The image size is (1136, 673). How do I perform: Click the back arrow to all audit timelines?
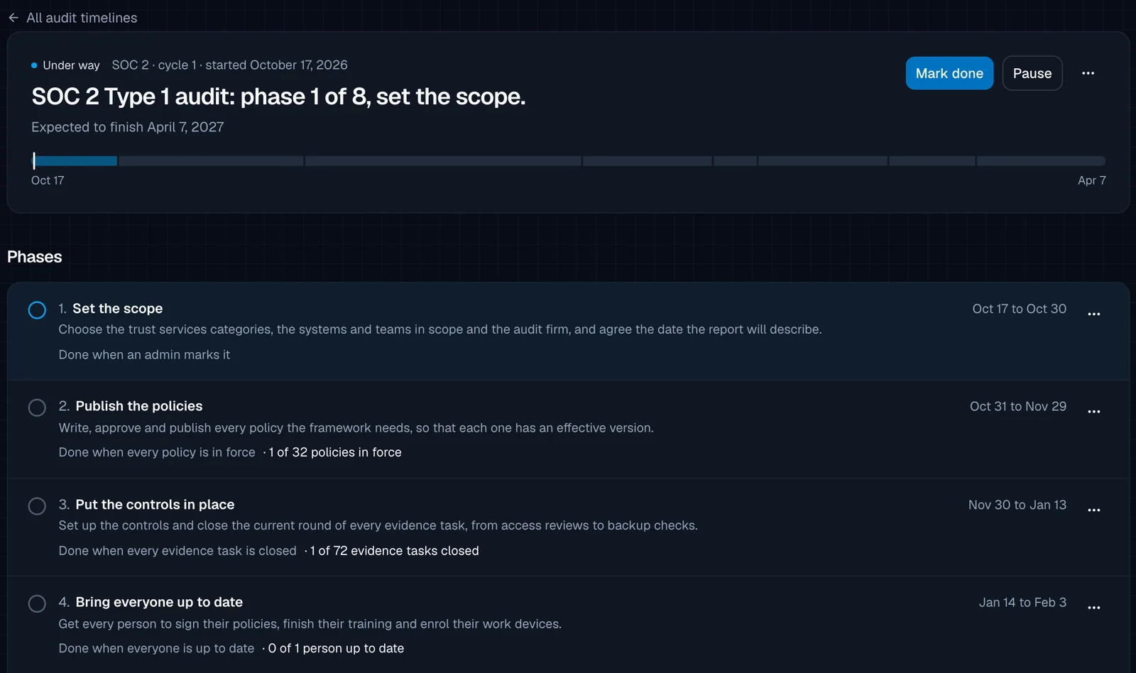click(x=13, y=18)
